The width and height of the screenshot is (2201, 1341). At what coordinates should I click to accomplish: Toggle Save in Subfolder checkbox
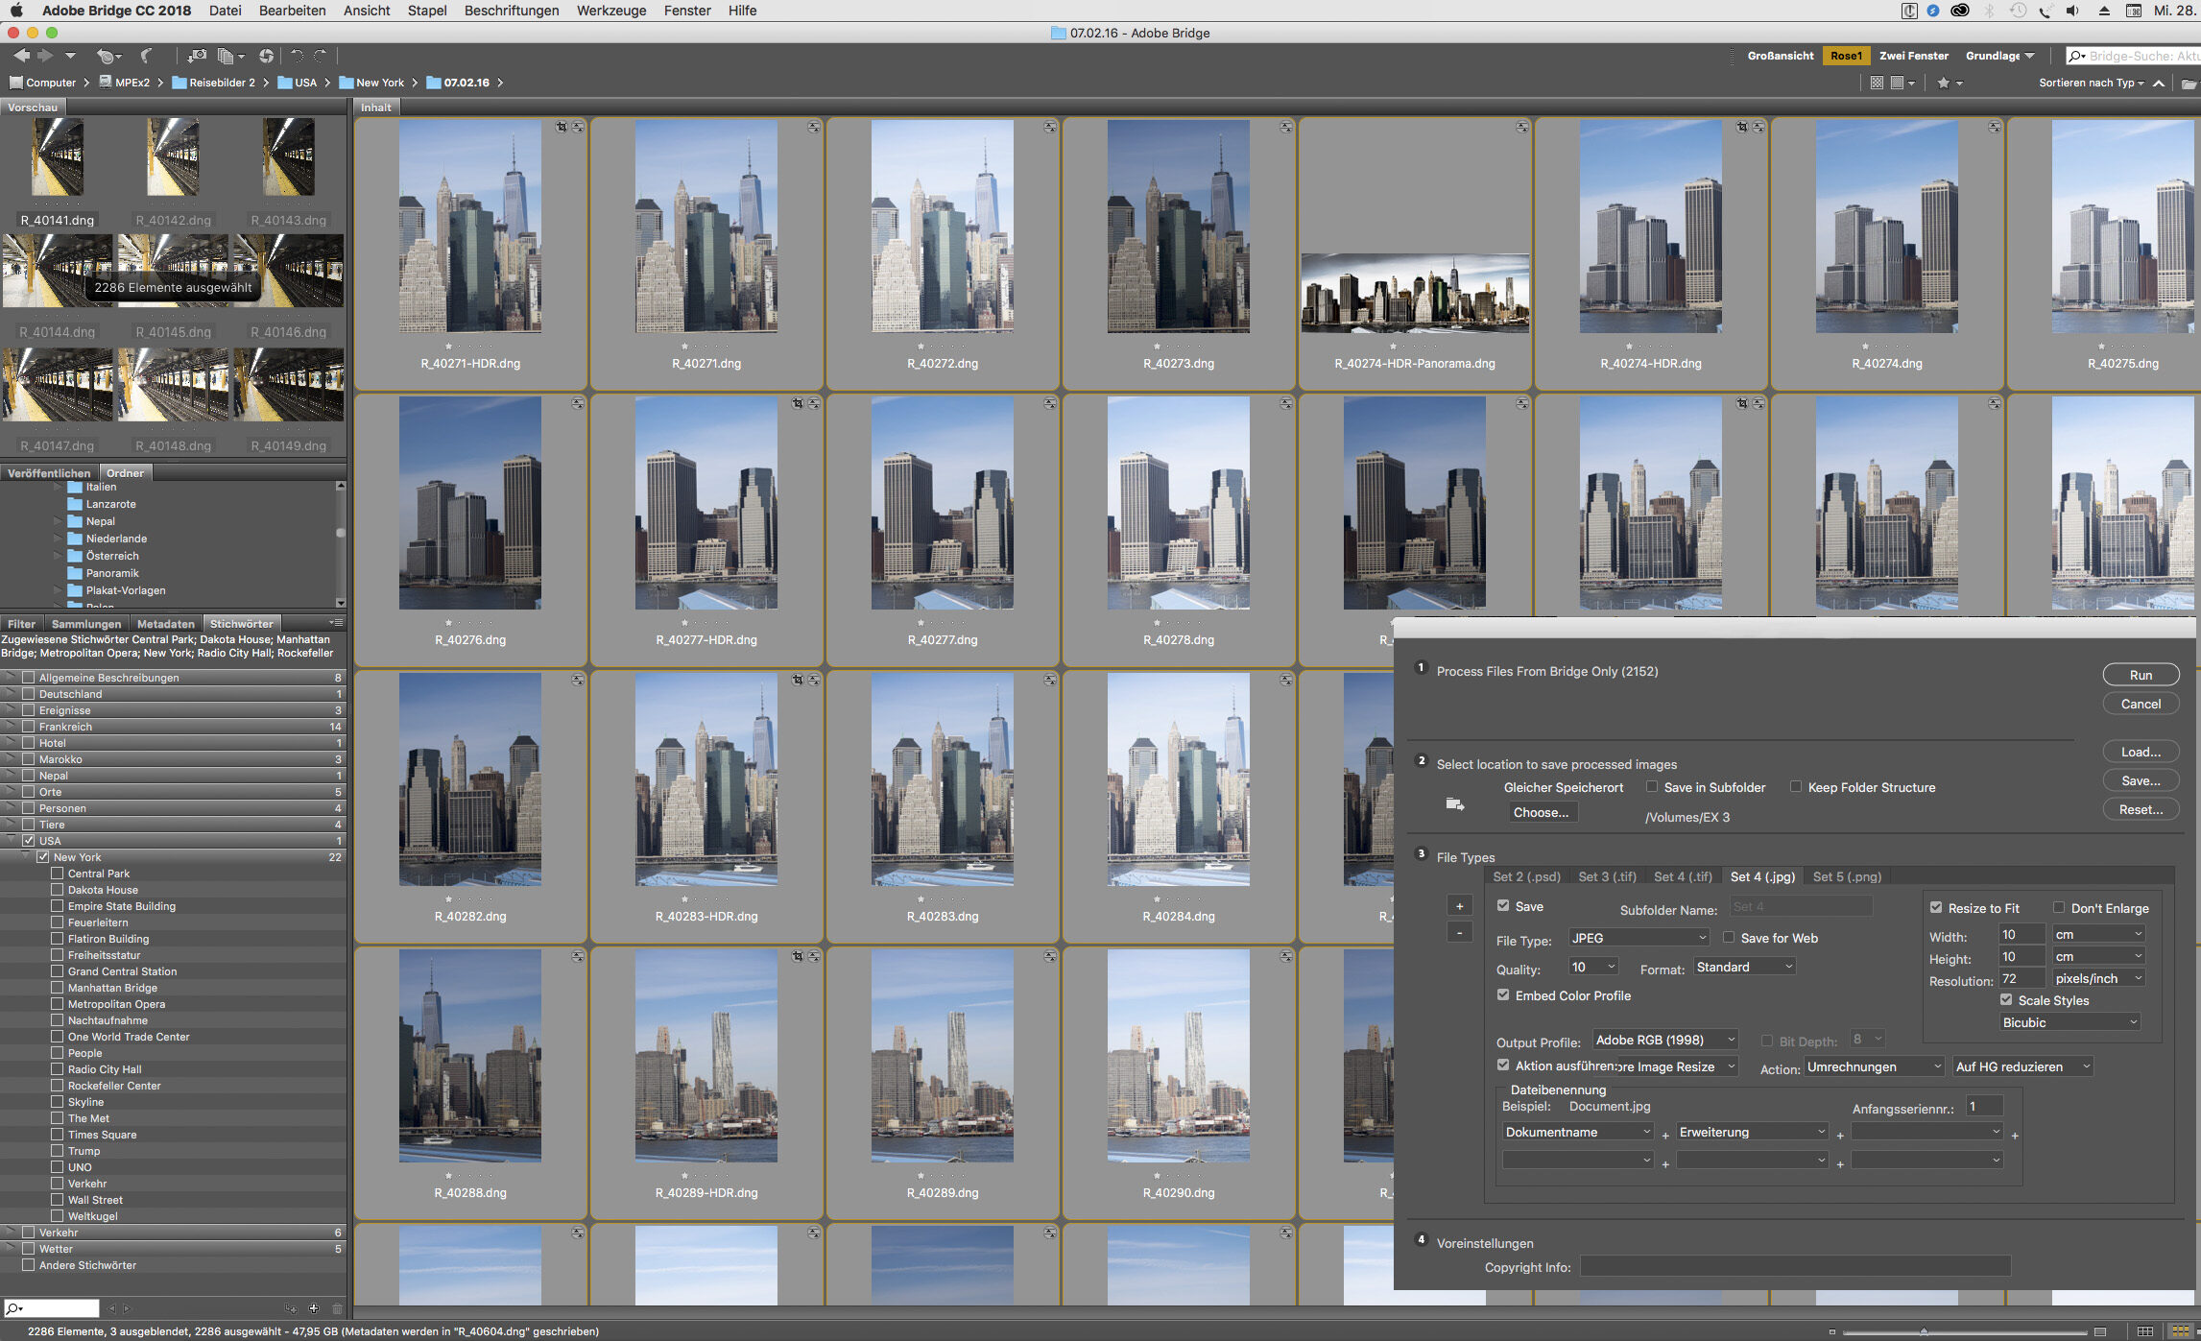(x=1652, y=786)
